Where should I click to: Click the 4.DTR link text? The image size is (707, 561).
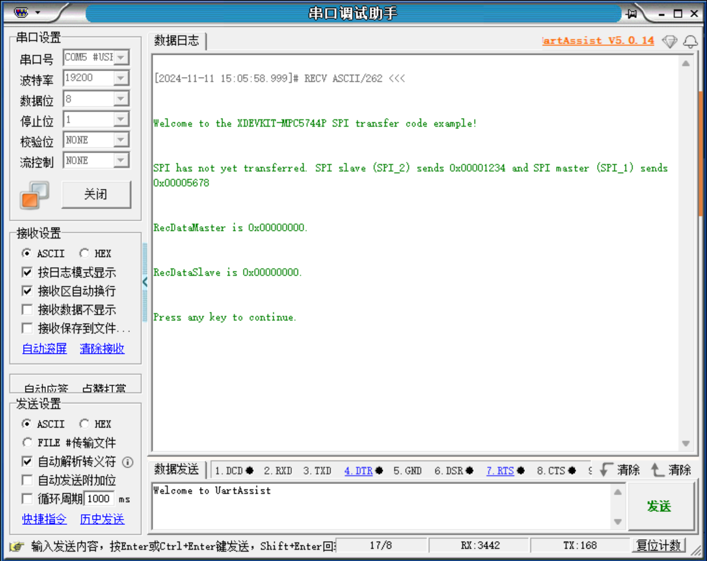coord(358,471)
